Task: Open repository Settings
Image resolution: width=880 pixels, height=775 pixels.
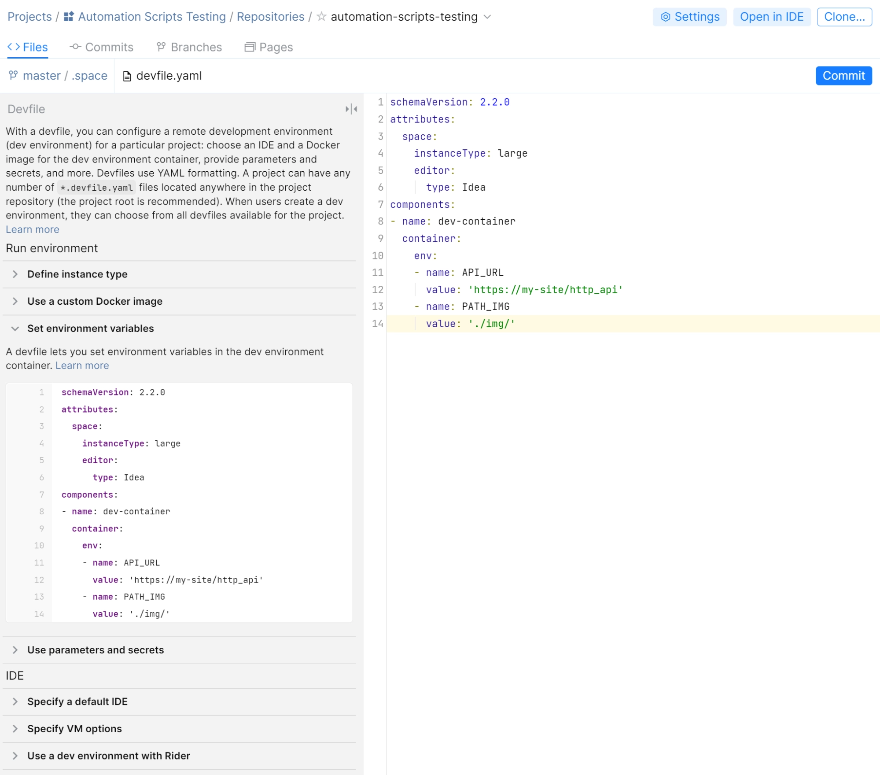Action: 689,17
